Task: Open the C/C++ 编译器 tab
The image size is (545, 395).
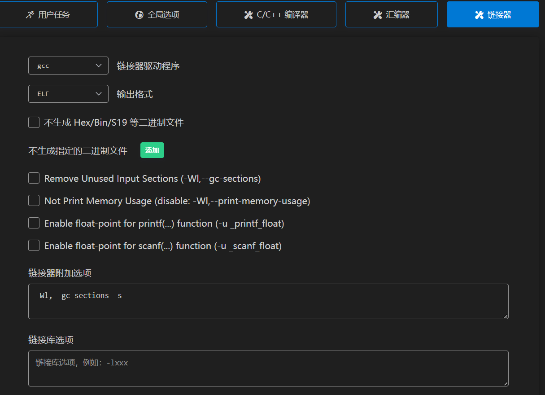Action: pos(276,14)
